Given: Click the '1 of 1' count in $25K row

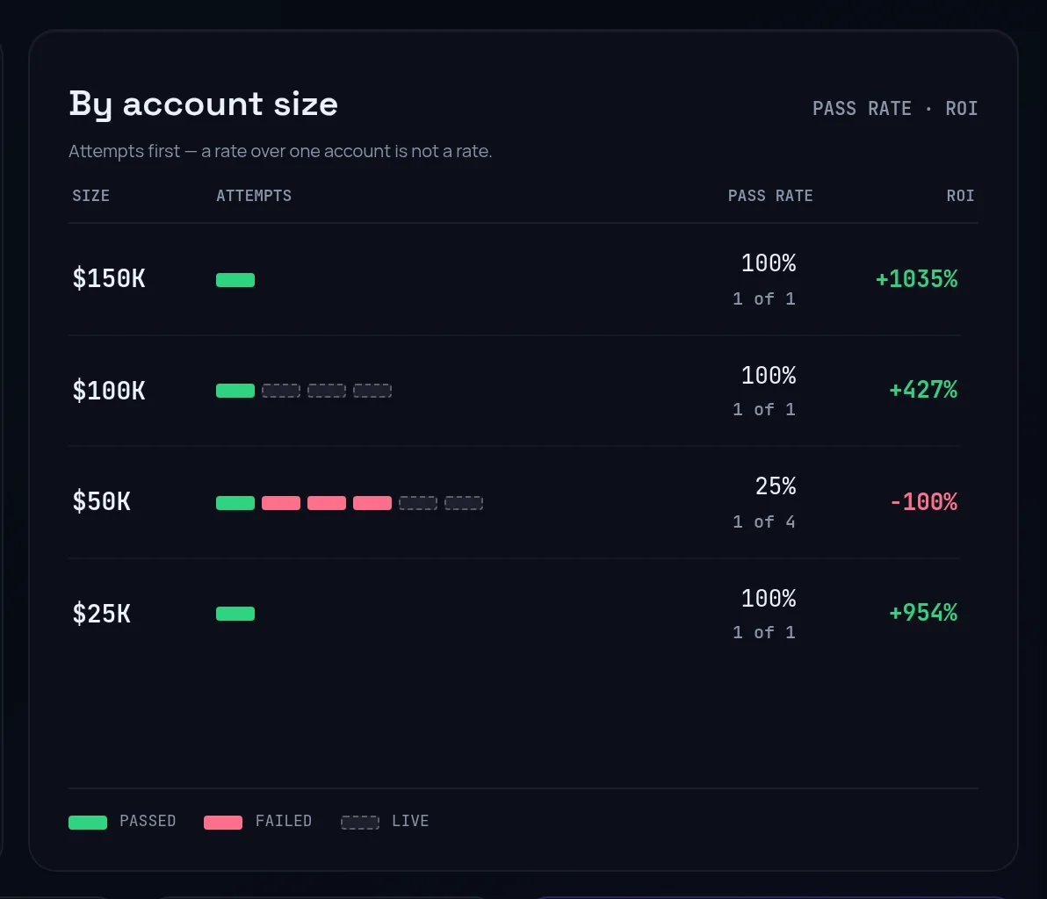Looking at the screenshot, I should [764, 633].
